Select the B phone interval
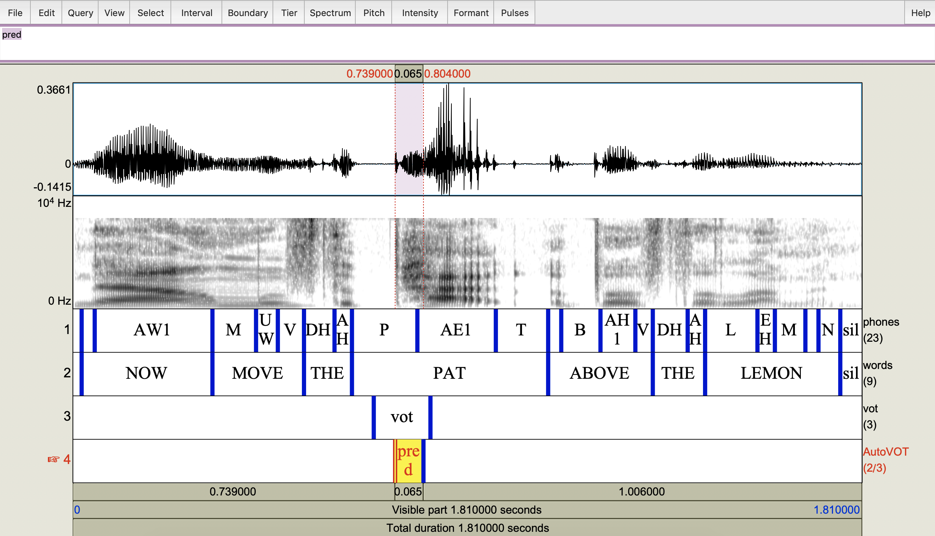The image size is (935, 536). (580, 330)
